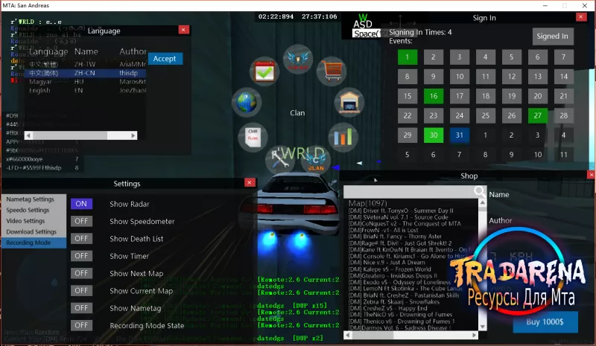596x346 pixels.
Task: Click right arrow of Shop horizontal scrollbar
Action: [475, 335]
